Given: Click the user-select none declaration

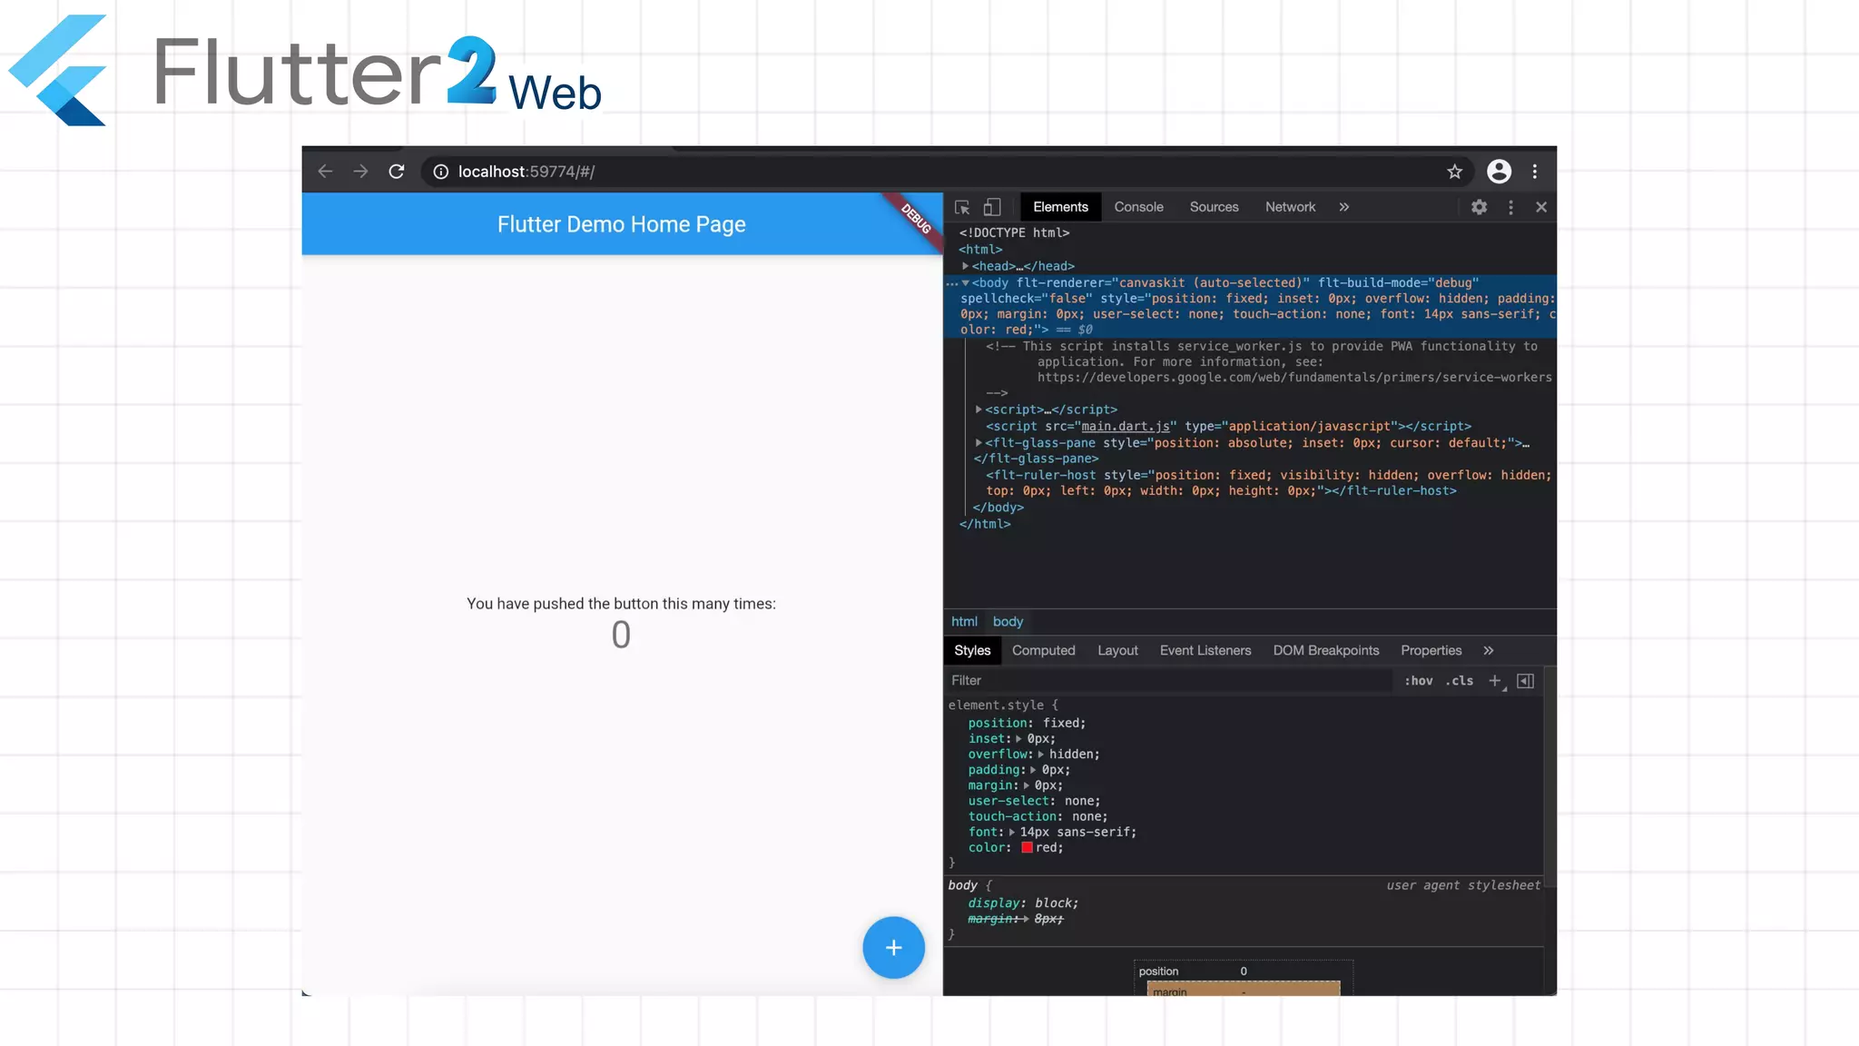Looking at the screenshot, I should coord(1034,801).
